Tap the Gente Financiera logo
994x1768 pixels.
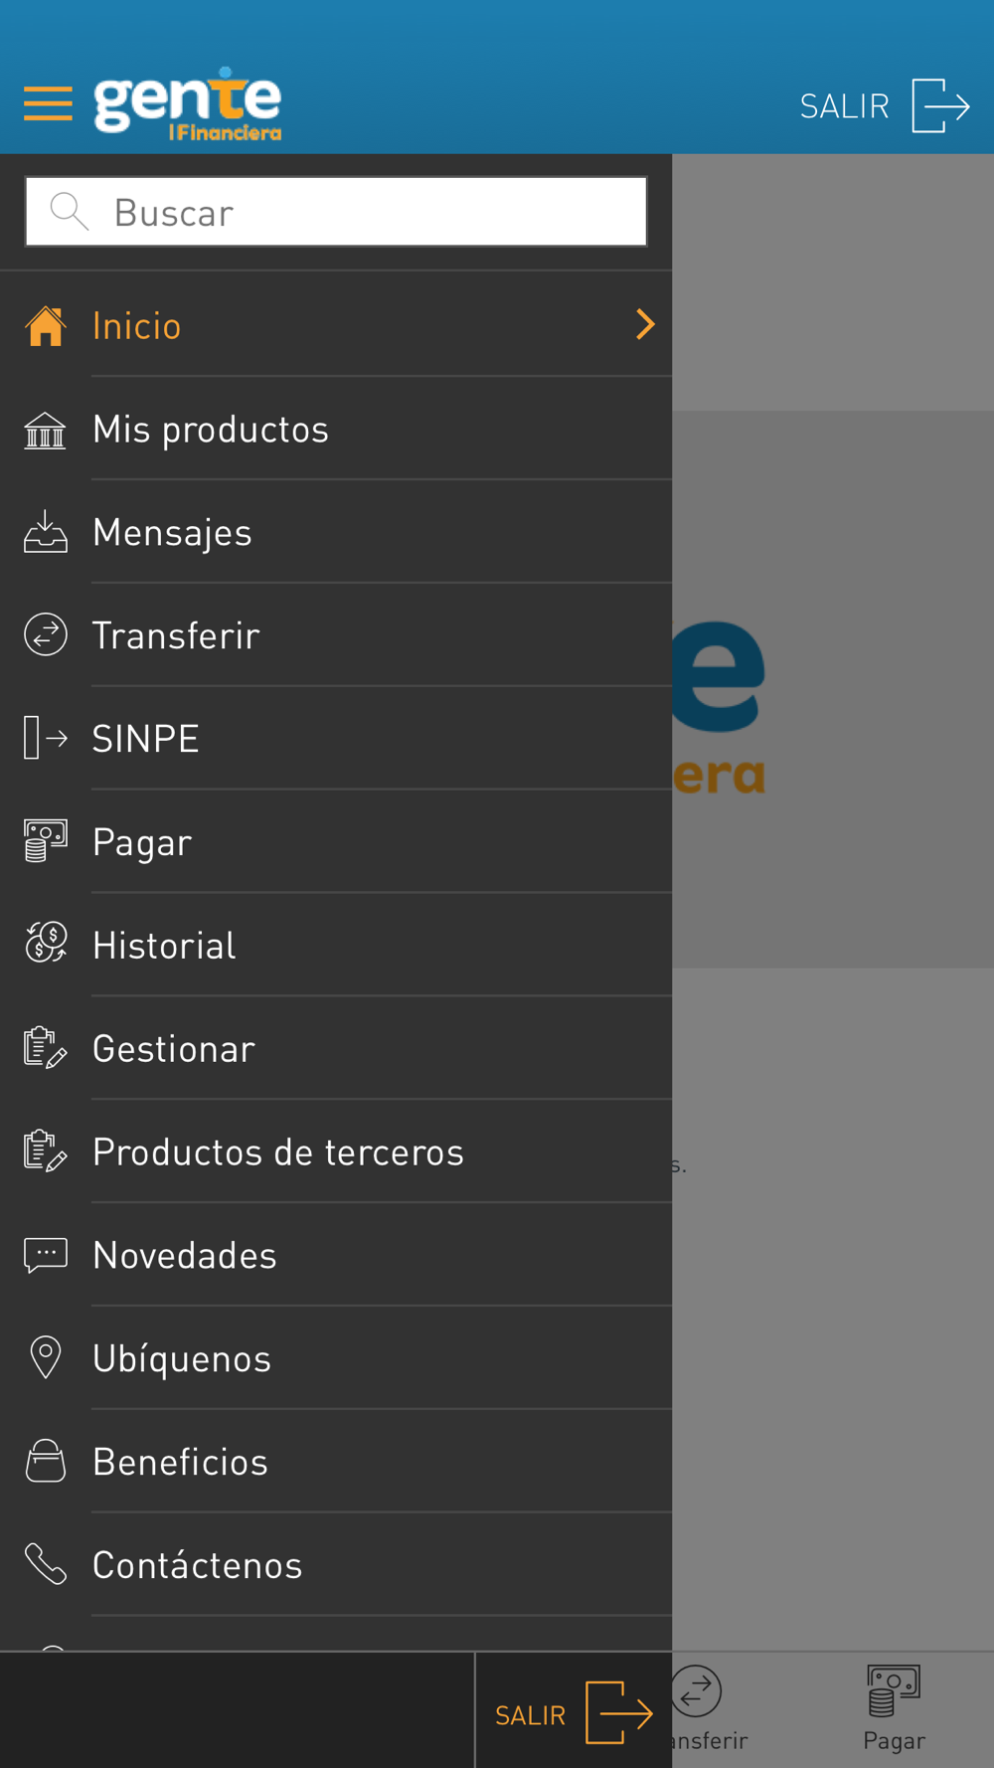click(x=188, y=104)
